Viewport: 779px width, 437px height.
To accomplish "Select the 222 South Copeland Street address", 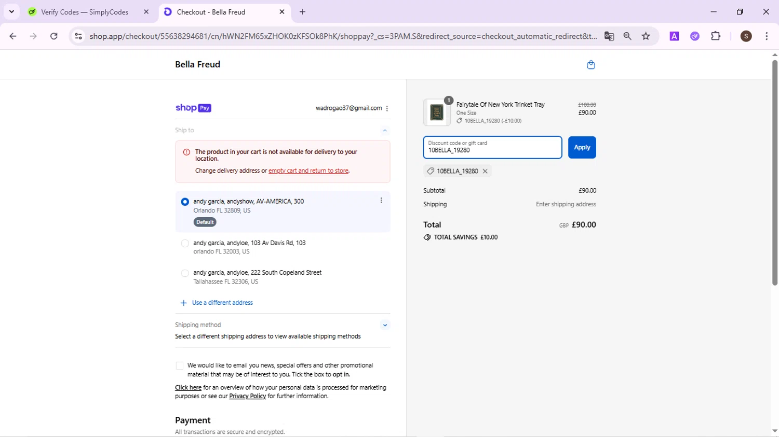I will pos(185,273).
